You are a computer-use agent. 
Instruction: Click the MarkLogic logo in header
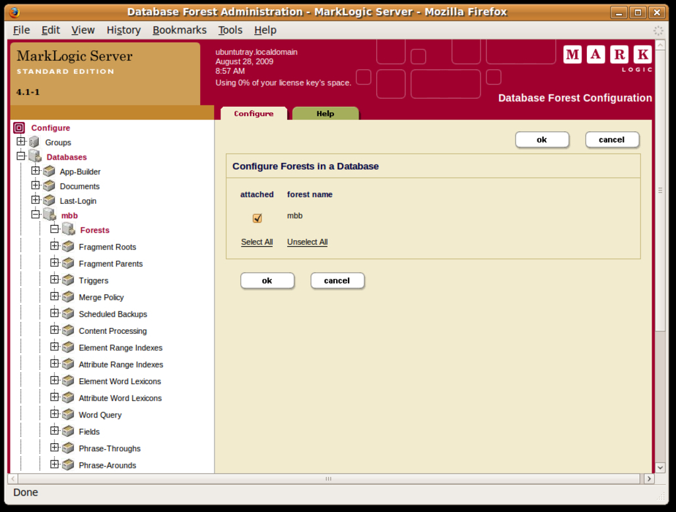(x=607, y=58)
